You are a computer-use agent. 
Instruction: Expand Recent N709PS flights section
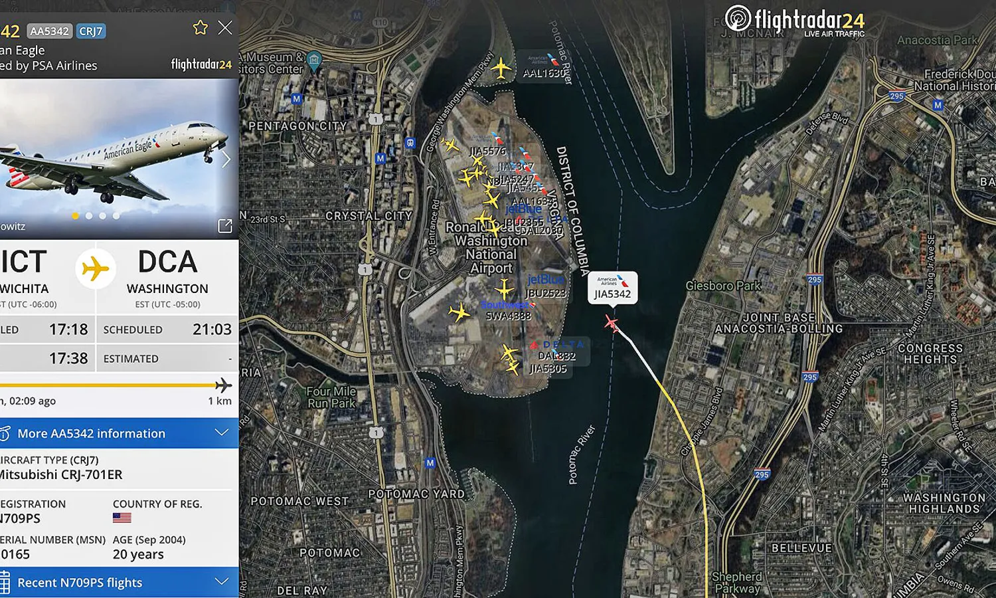click(120, 582)
